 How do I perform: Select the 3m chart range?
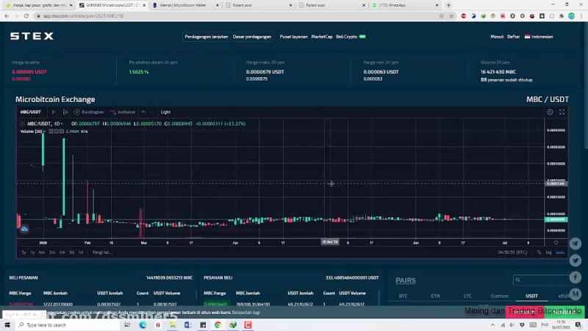click(x=52, y=252)
